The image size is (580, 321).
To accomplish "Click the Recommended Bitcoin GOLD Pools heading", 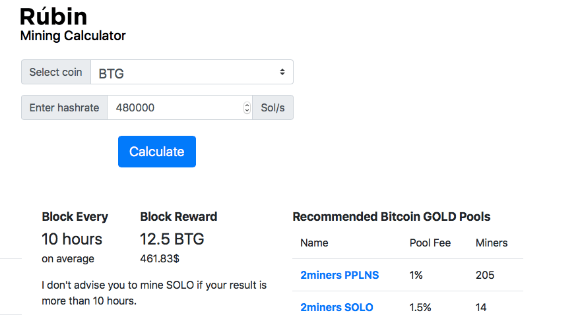I will click(x=391, y=217).
